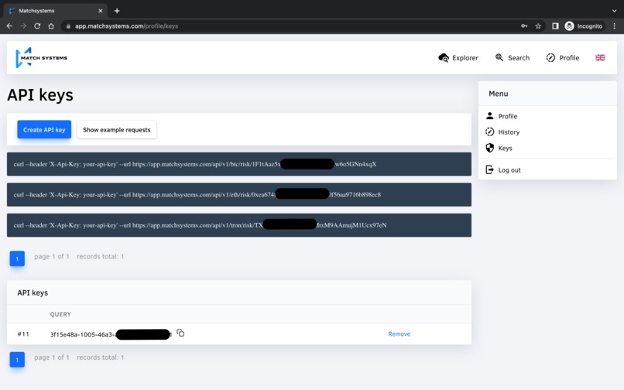This screenshot has height=390, width=624.
Task: Toggle the browser side panel icon
Action: (555, 26)
